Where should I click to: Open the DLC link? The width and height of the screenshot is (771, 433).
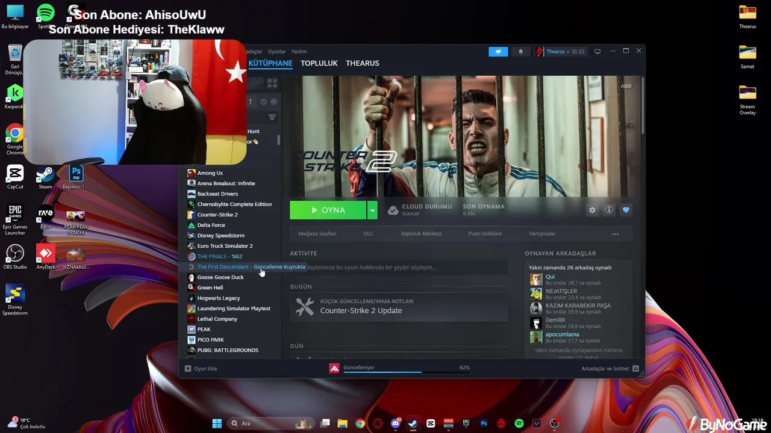click(368, 233)
